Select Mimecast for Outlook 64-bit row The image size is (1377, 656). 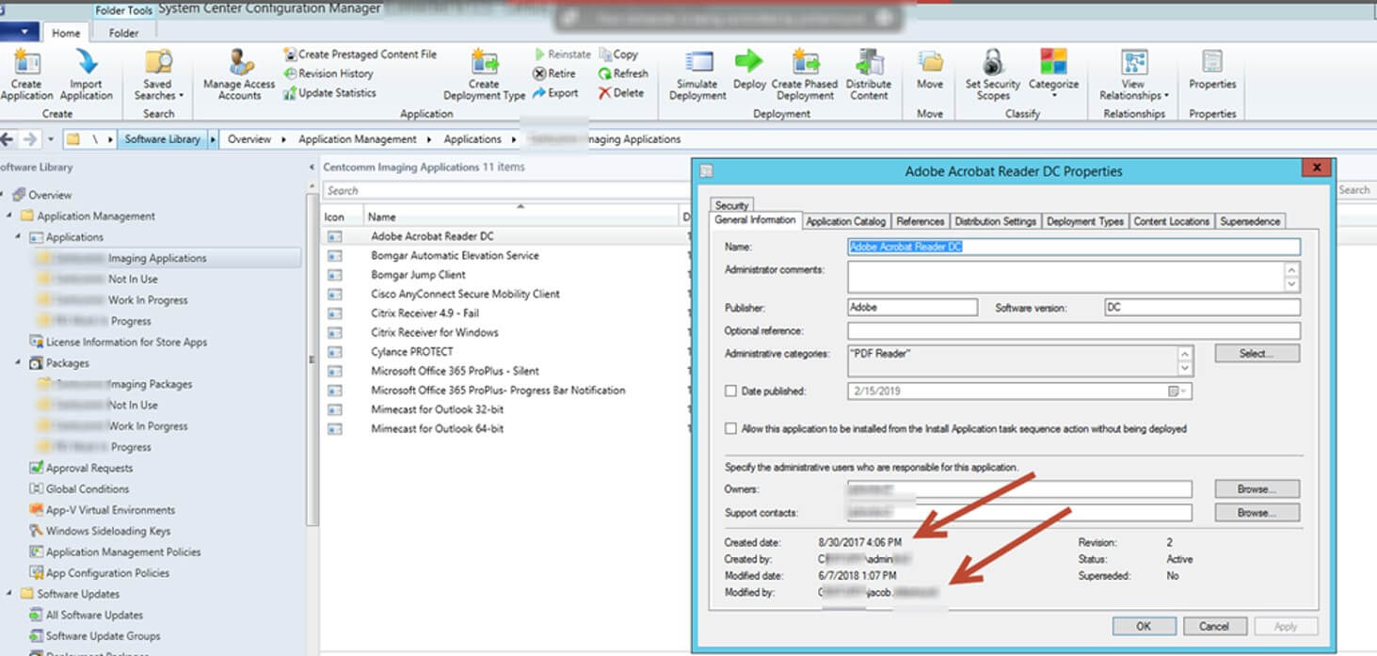(437, 428)
